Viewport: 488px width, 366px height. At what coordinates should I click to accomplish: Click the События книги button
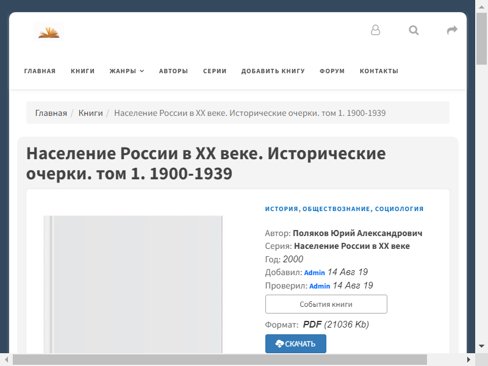(326, 304)
